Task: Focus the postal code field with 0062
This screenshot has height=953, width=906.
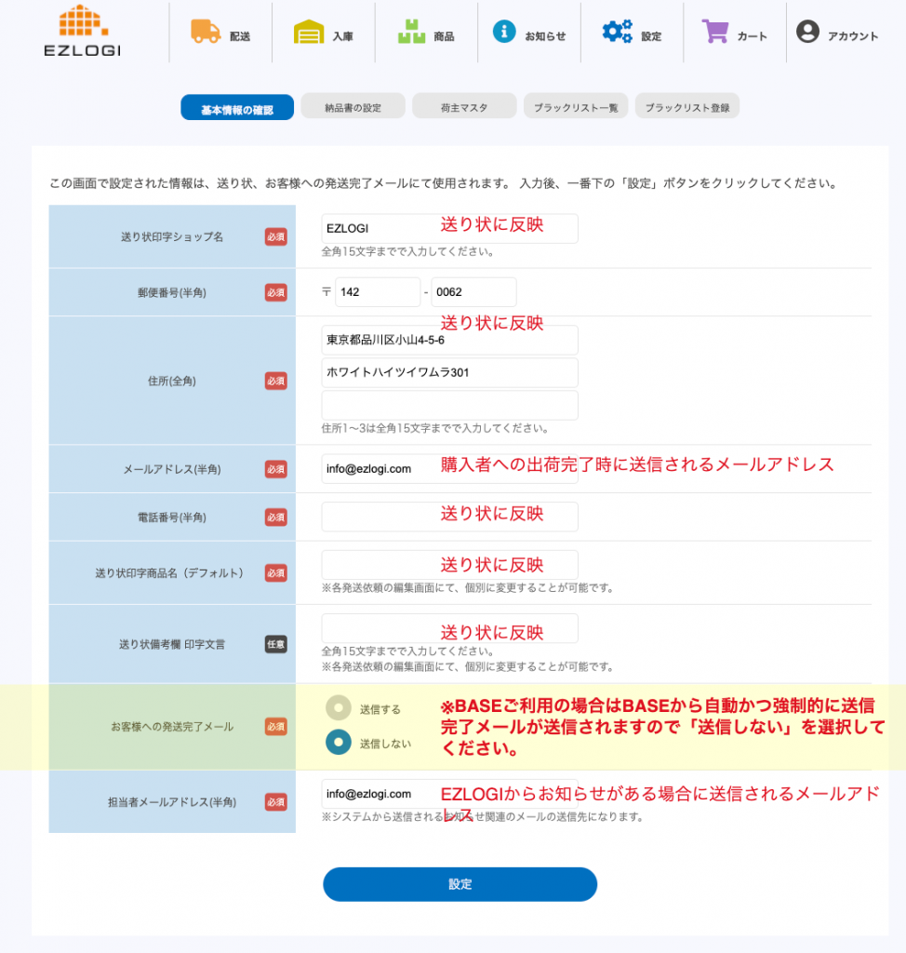Action: click(x=473, y=292)
